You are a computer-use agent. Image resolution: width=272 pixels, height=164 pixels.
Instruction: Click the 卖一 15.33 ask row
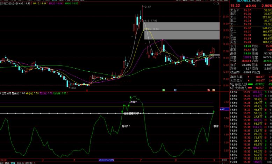pyautogui.click(x=251, y=24)
